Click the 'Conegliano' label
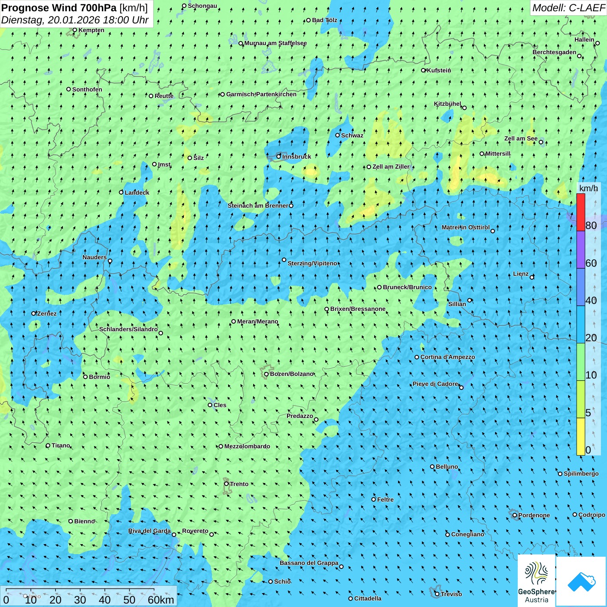Viewport: 607px width, 607px height. click(x=468, y=534)
